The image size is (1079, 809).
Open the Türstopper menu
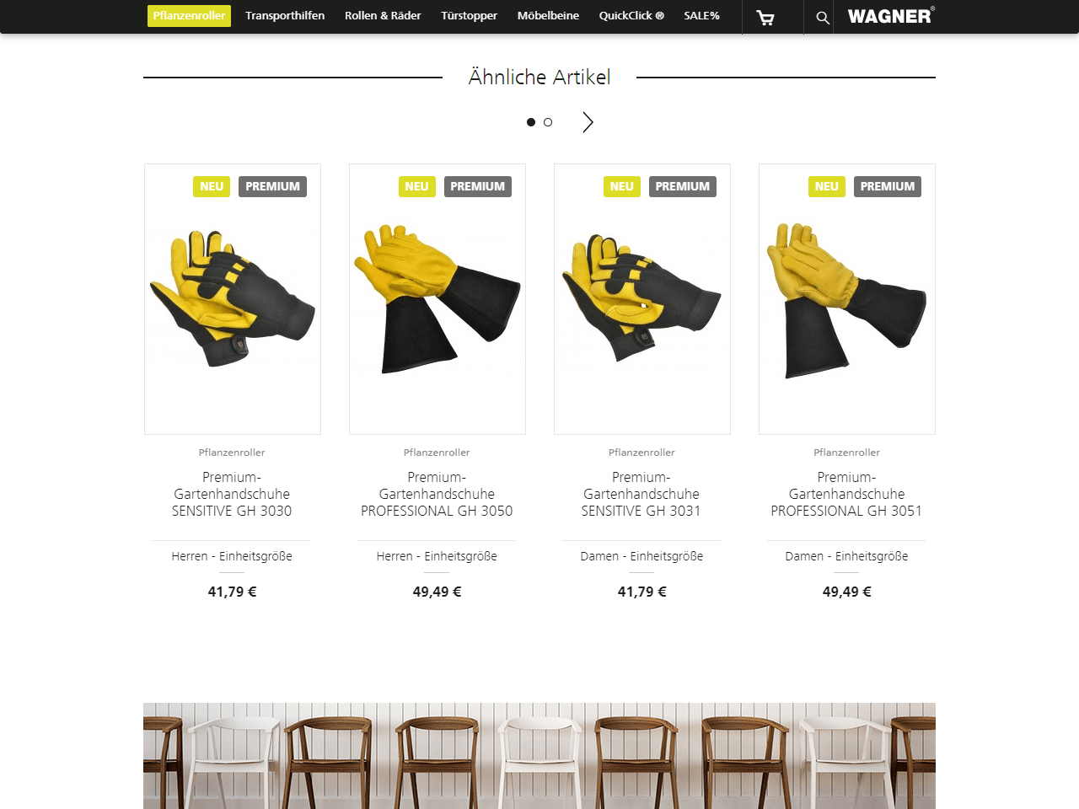pos(469,16)
